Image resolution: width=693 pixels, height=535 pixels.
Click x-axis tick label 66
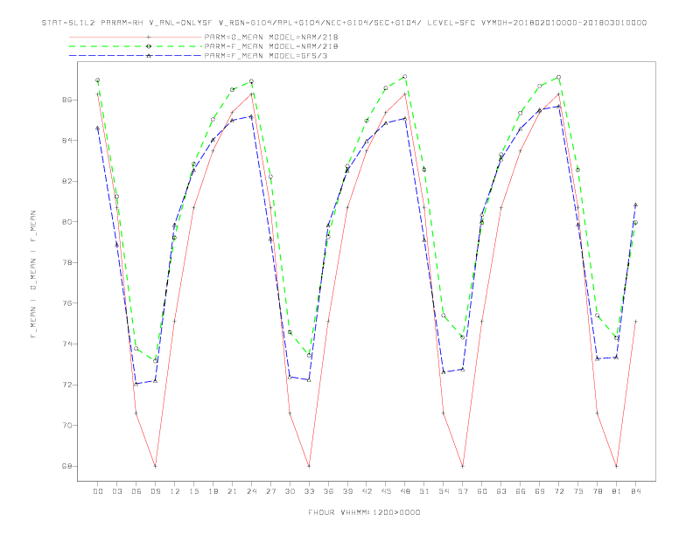[521, 491]
